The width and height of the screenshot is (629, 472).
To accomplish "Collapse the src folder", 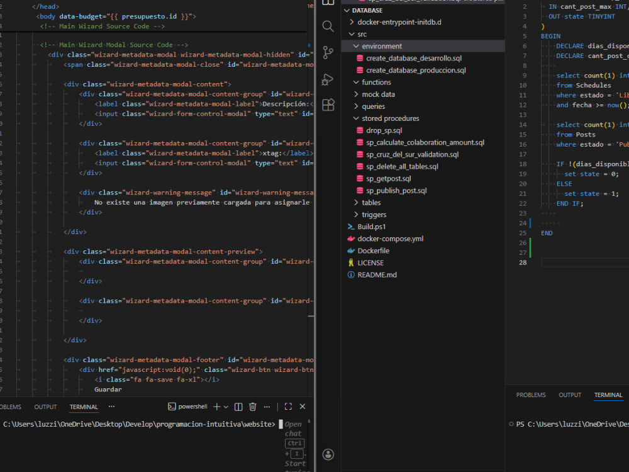I will pyautogui.click(x=352, y=34).
